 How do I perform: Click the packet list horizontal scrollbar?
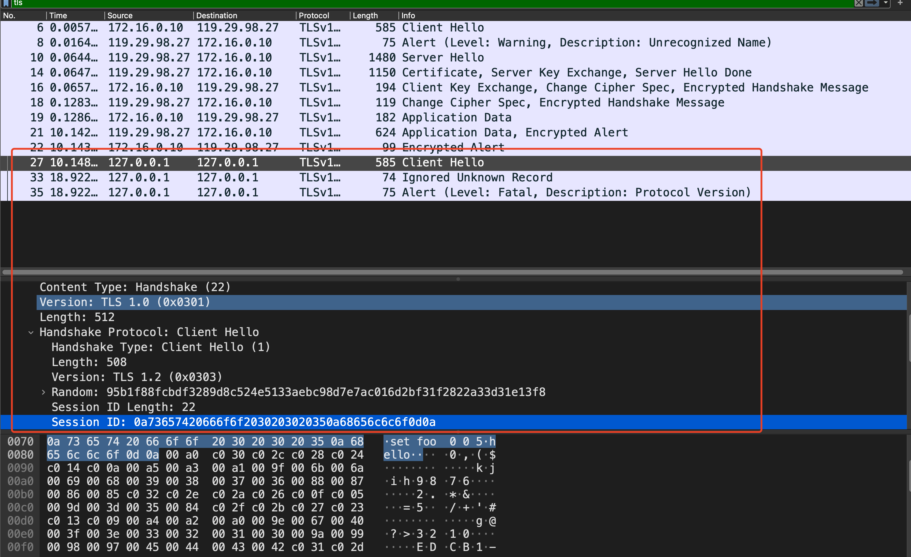click(x=452, y=272)
